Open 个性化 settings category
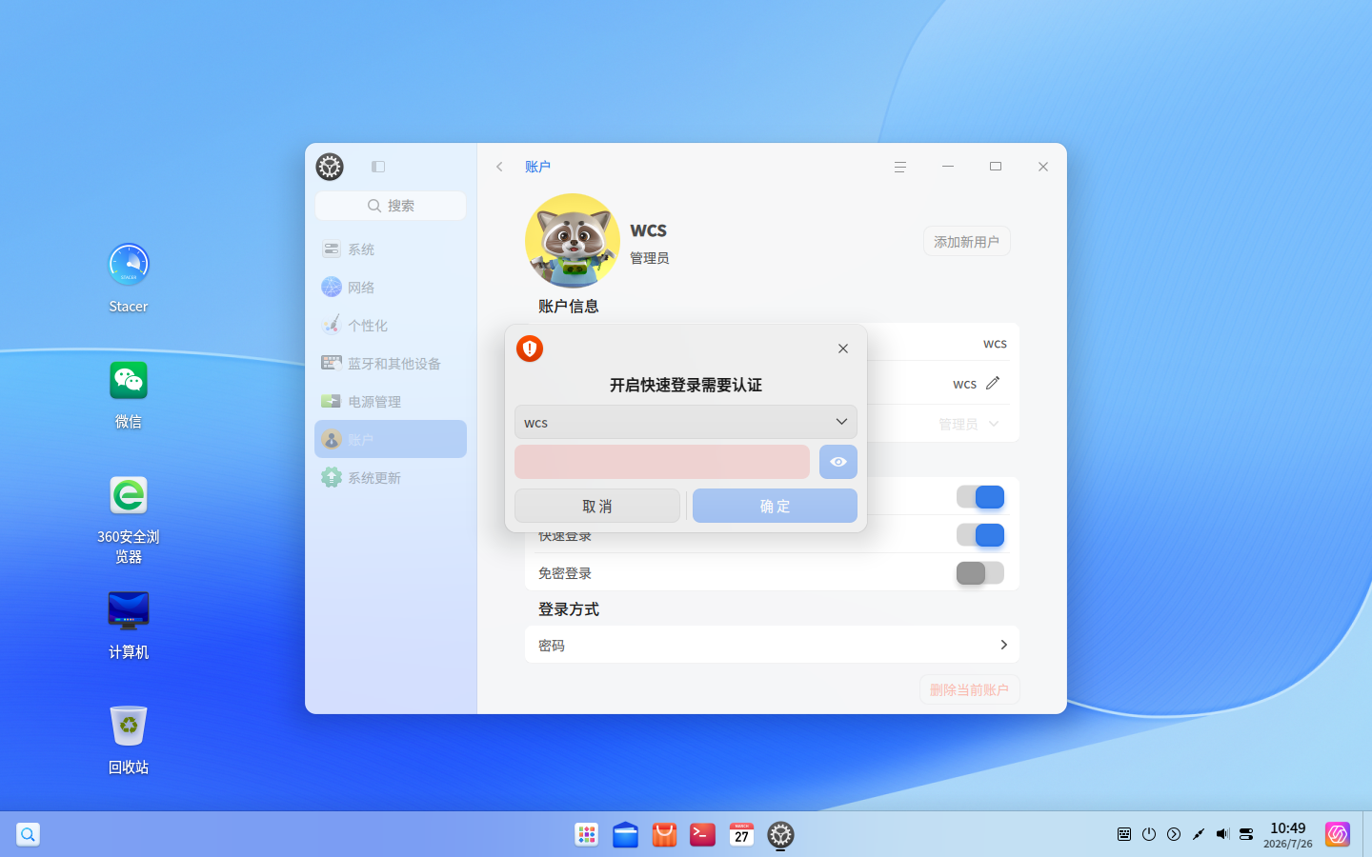This screenshot has width=1372, height=857. pyautogui.click(x=391, y=326)
